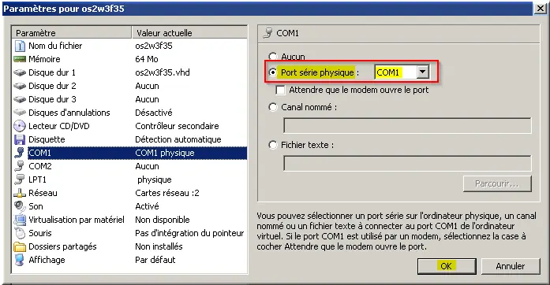Select the Réseau network icon
The image size is (550, 285).
[x=20, y=193]
